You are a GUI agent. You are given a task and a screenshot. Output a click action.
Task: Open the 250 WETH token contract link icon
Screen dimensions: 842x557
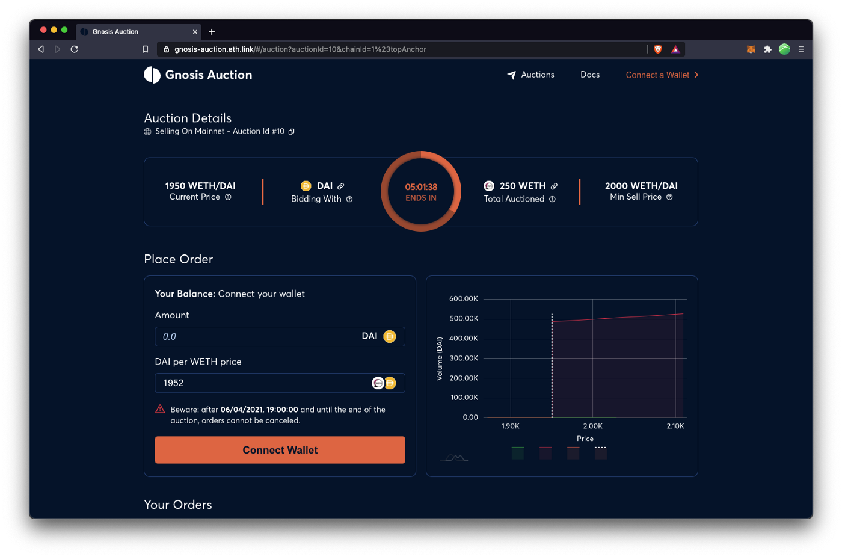click(554, 186)
